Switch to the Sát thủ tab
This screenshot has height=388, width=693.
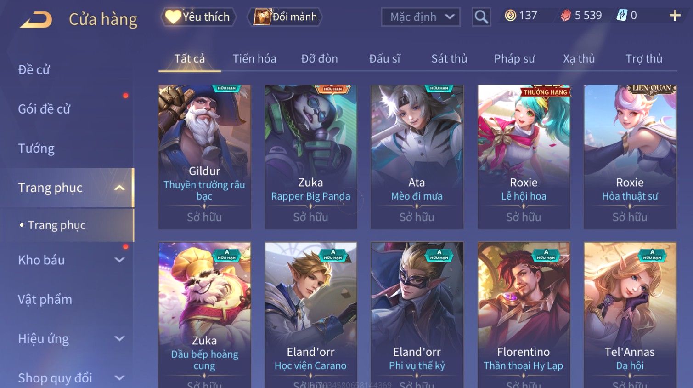tap(449, 59)
